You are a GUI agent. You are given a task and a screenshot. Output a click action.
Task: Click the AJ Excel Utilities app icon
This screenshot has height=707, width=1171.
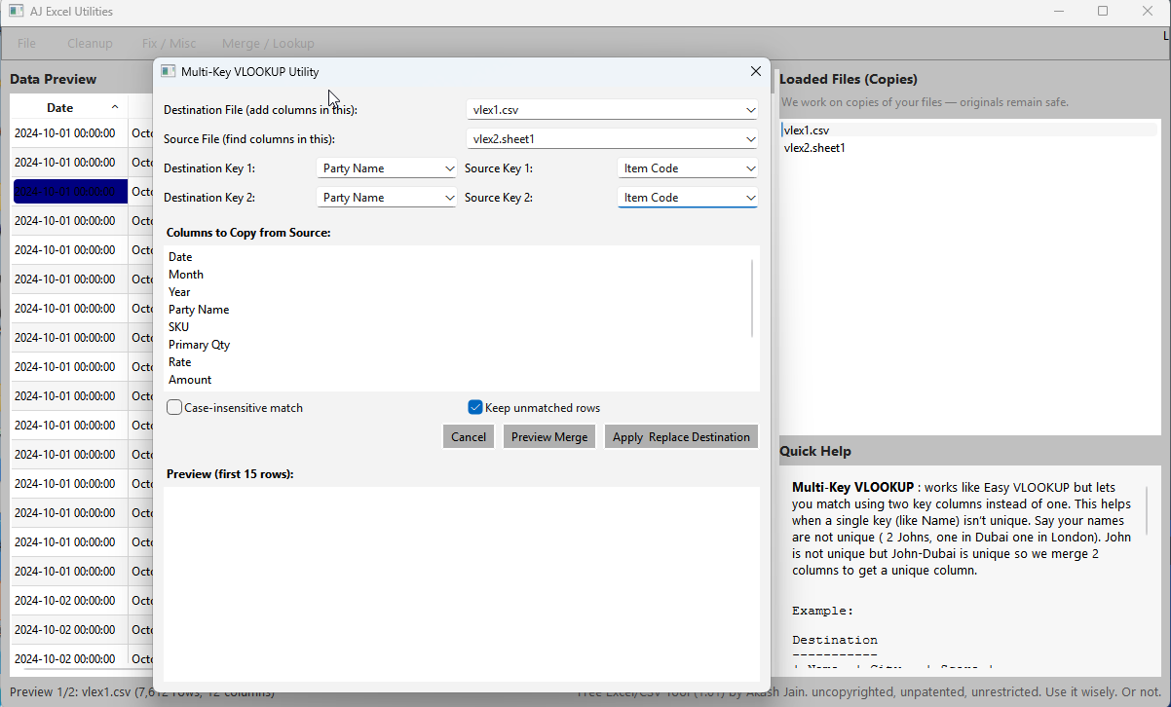point(14,11)
